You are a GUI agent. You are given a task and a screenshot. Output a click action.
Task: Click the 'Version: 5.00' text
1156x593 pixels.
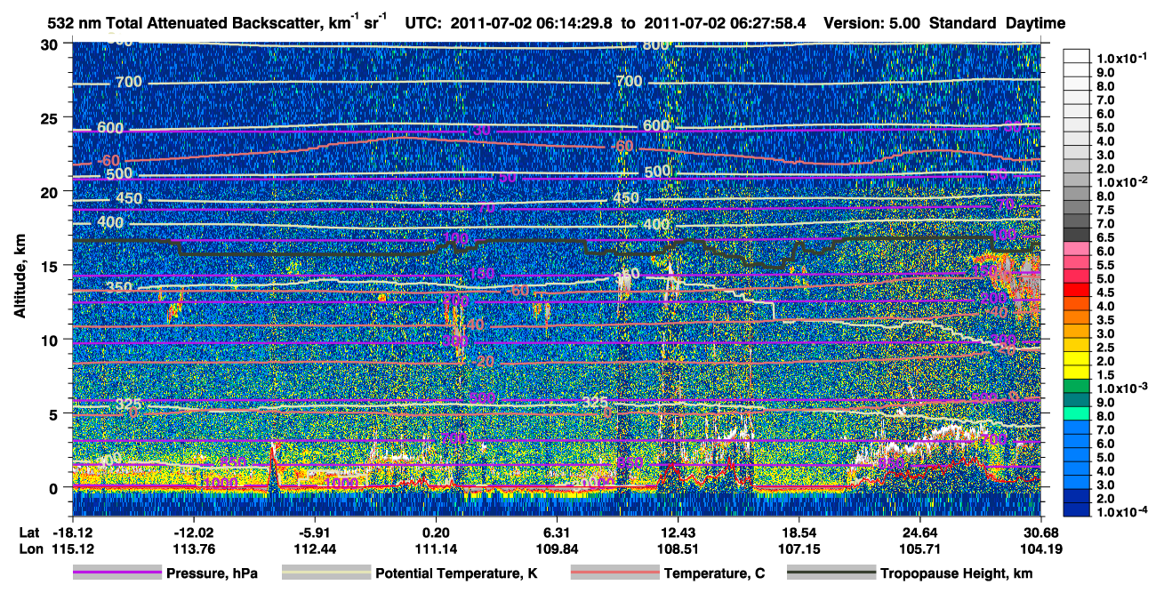point(873,23)
